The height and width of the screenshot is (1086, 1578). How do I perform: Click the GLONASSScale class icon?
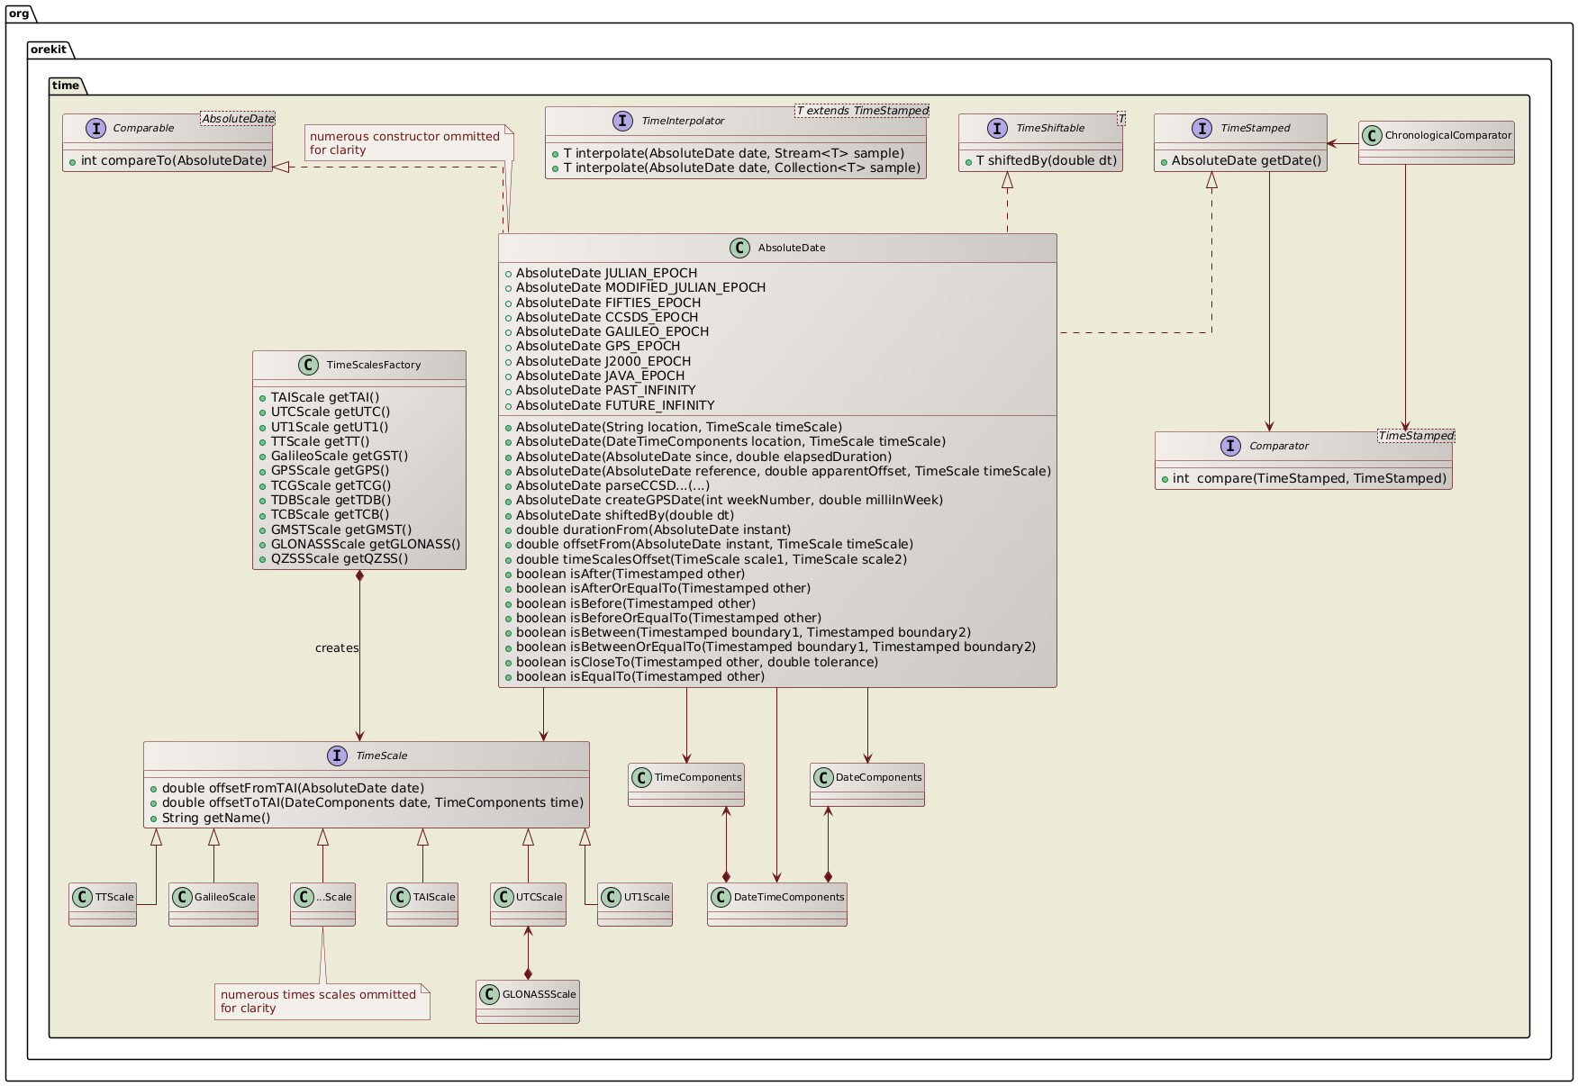click(x=491, y=994)
